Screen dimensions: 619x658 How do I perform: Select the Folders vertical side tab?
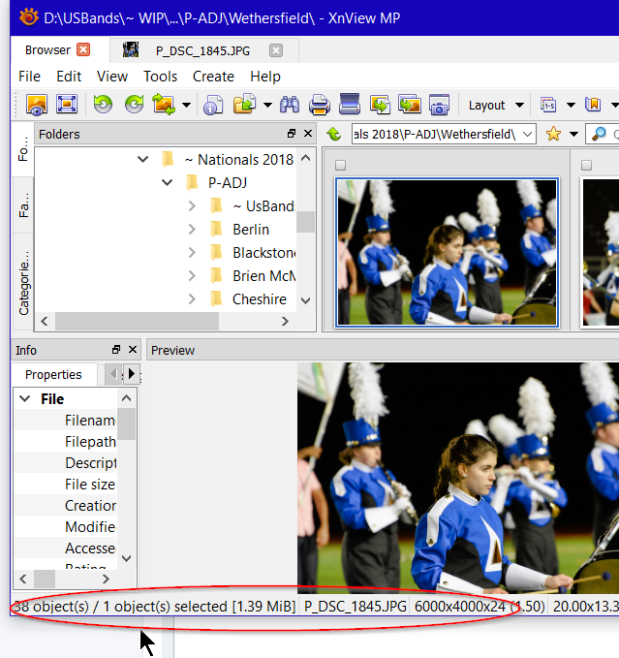[x=23, y=148]
